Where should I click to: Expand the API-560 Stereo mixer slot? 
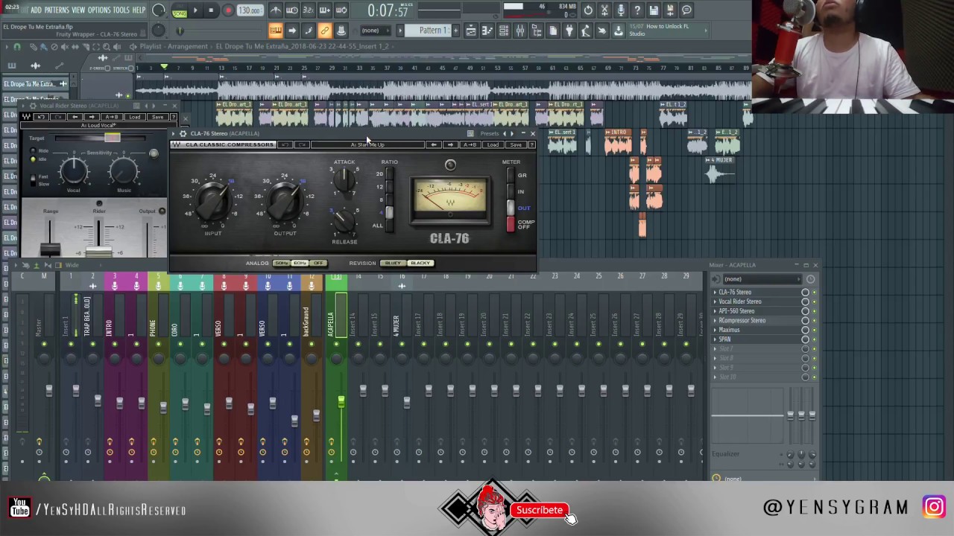tap(715, 311)
